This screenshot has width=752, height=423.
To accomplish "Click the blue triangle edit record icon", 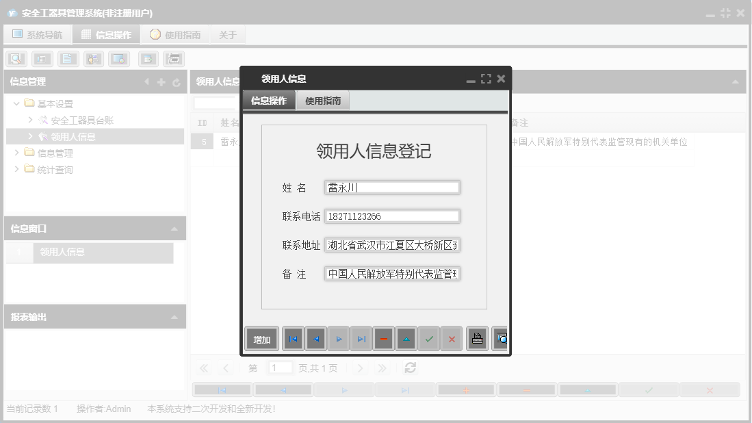I will 406,338.
